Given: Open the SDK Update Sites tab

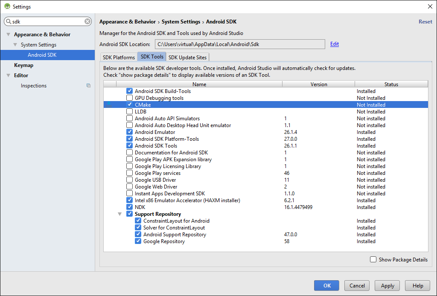Looking at the screenshot, I should tap(187, 57).
